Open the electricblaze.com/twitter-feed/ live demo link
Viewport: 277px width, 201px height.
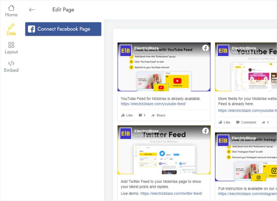[x=171, y=193]
